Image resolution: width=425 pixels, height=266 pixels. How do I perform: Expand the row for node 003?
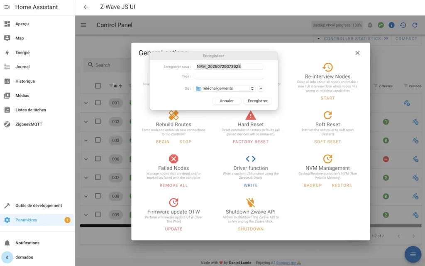coord(86,140)
